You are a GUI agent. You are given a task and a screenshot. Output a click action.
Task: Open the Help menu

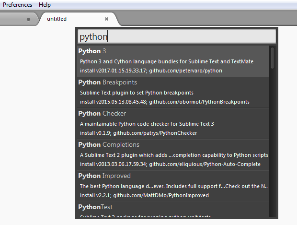[45, 5]
